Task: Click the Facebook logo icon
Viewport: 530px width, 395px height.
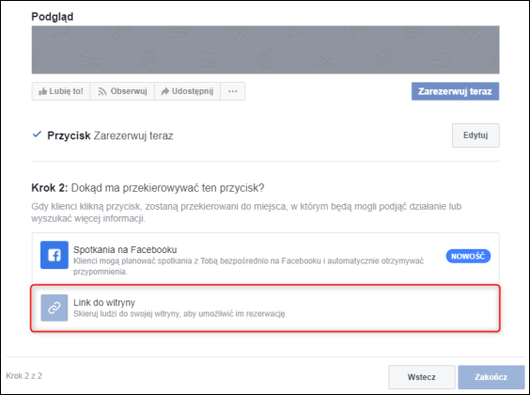Action: tap(55, 255)
